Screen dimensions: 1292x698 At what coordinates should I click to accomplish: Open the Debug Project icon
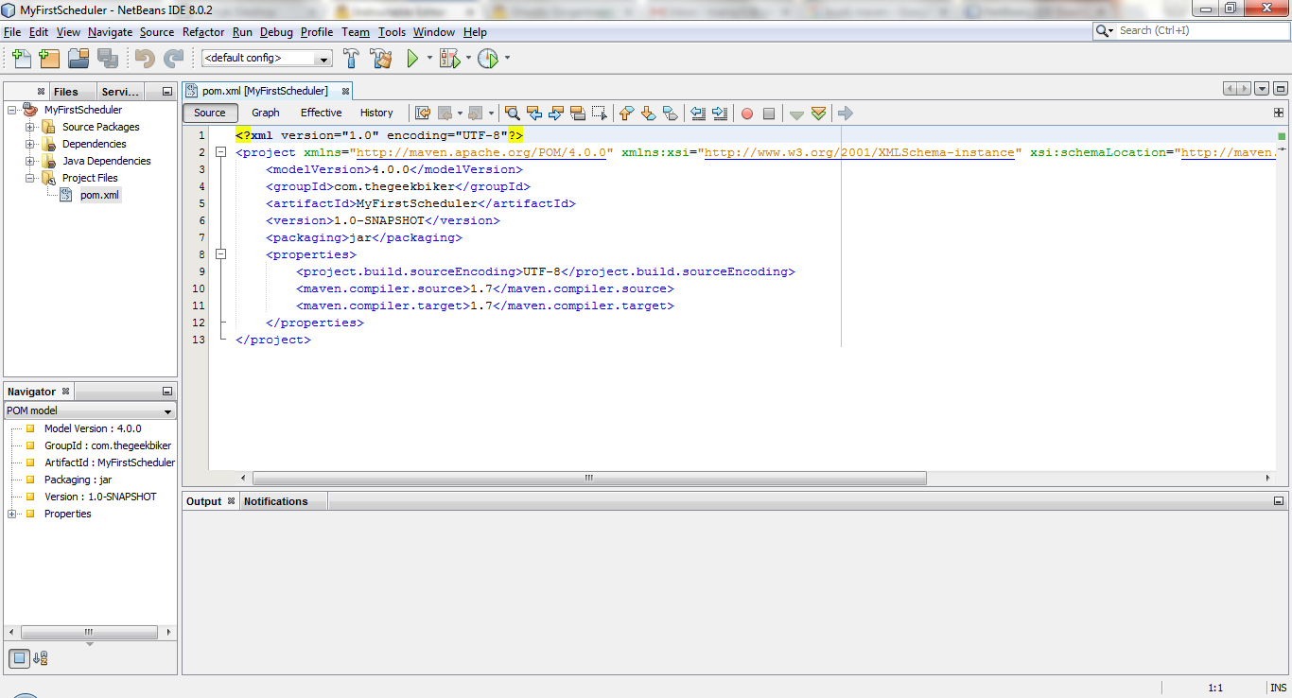coord(446,58)
